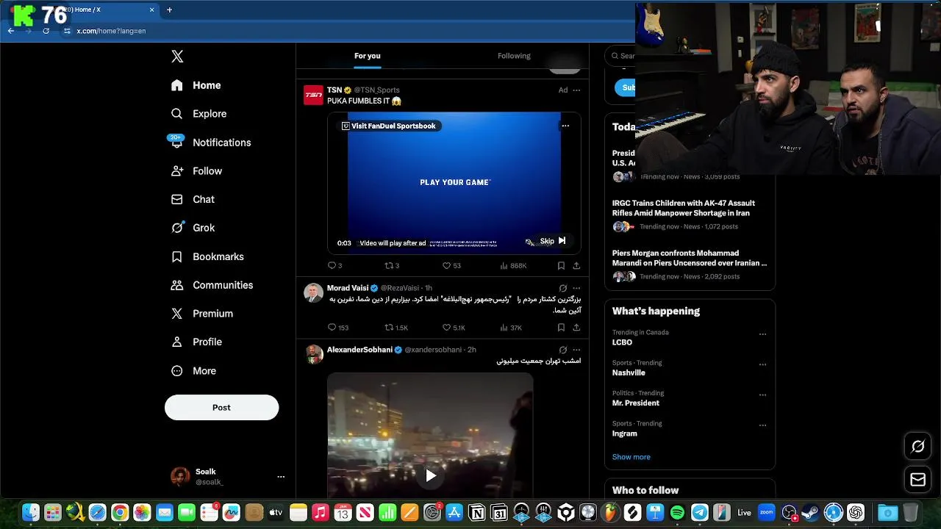Open Telegram from the Dock
Viewport: 941px width, 529px height.
point(700,513)
